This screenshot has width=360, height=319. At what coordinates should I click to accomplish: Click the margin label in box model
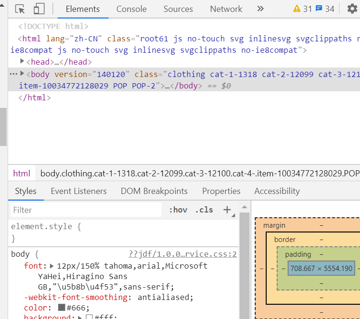[x=274, y=225]
